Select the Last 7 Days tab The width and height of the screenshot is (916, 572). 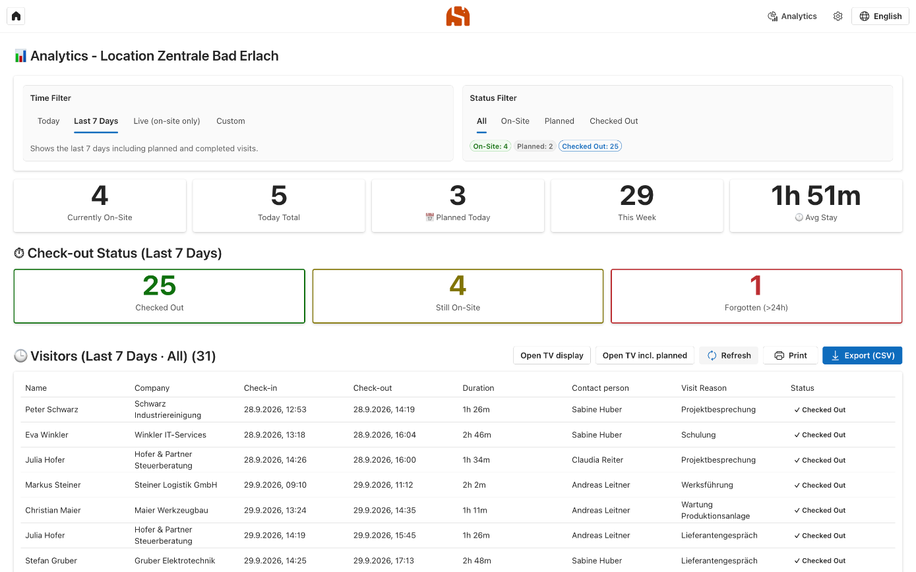click(x=96, y=121)
